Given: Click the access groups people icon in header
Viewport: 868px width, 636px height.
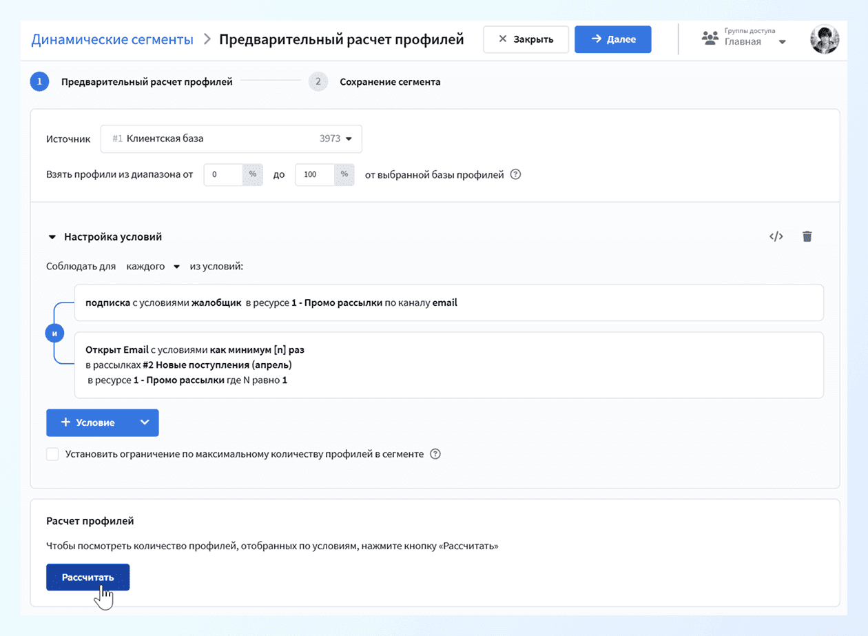Looking at the screenshot, I should 710,38.
